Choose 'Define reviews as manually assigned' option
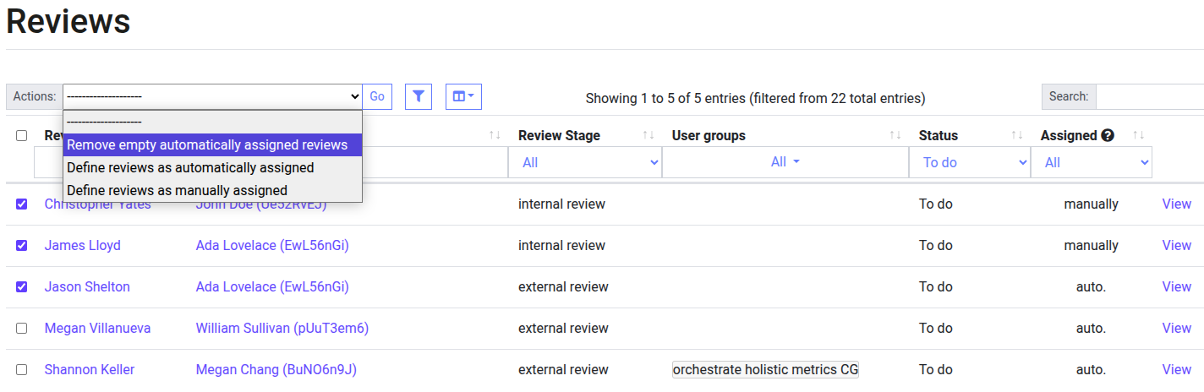This screenshot has height=392, width=1204. [177, 191]
